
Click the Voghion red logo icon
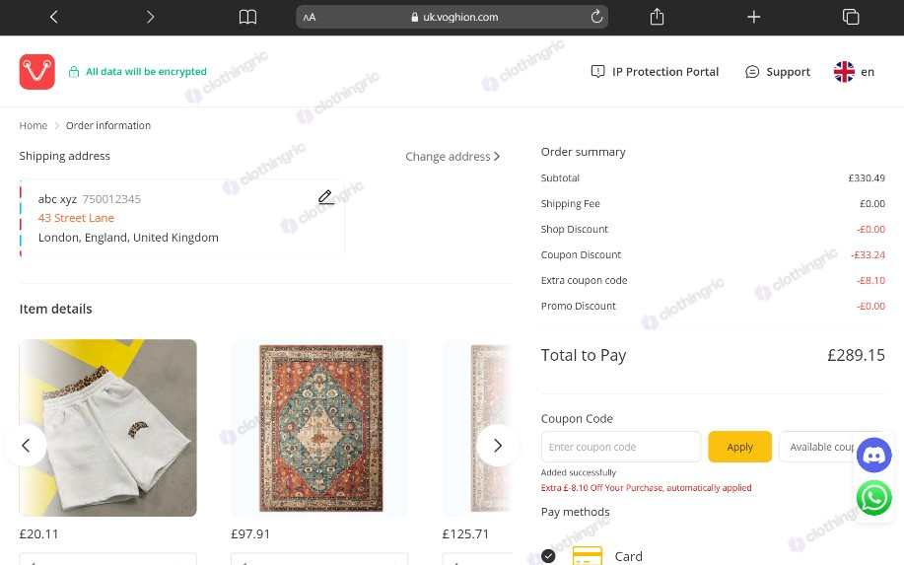(x=36, y=72)
